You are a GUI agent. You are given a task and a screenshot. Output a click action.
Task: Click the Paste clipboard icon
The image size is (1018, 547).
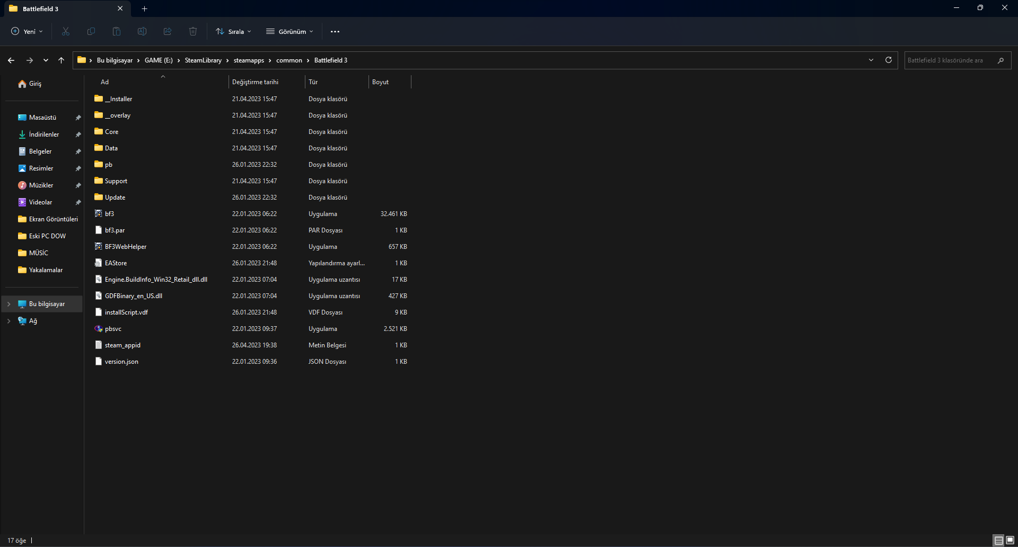[117, 32]
